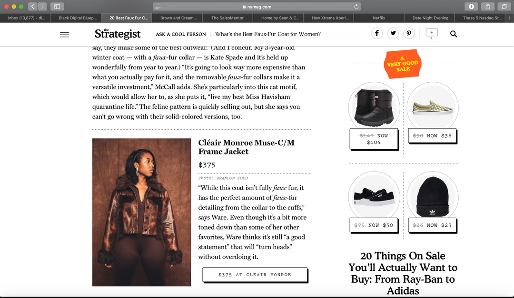Viewport: 514px width, 298px height.
Task: Open Cléair Monroe Muse-C/M Frame Jacket link
Action: pos(246,147)
